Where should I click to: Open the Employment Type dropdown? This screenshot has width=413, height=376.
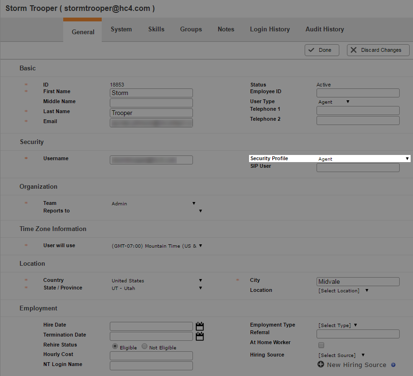pyautogui.click(x=337, y=325)
